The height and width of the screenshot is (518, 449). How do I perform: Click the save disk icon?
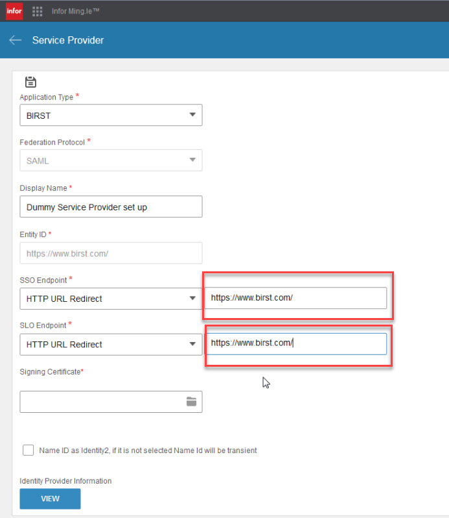(30, 82)
